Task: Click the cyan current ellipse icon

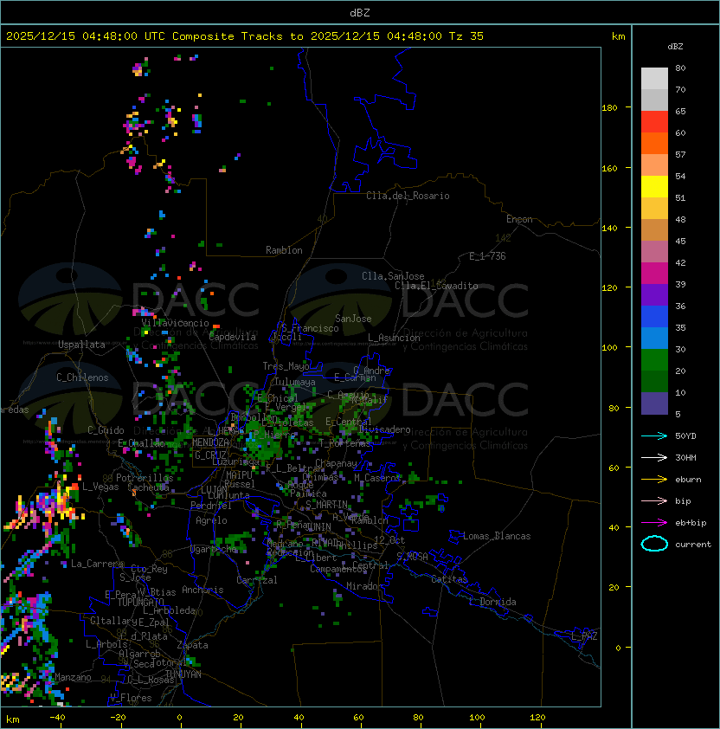Action: pyautogui.click(x=654, y=544)
